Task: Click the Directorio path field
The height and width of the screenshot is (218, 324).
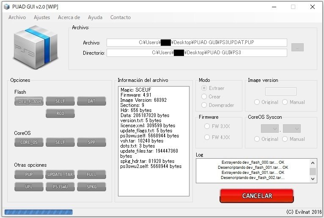Action: click(x=197, y=53)
